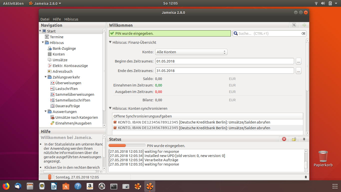Open date picker for Beginn des Zeitraumes
This screenshot has width=341, height=192.
[x=299, y=61]
